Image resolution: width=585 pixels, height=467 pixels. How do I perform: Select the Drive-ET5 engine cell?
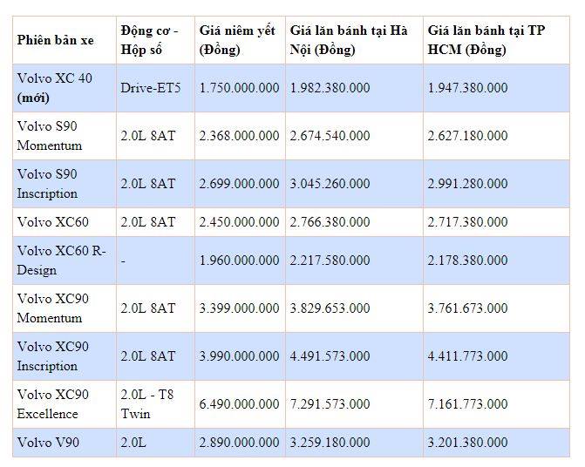click(x=151, y=88)
